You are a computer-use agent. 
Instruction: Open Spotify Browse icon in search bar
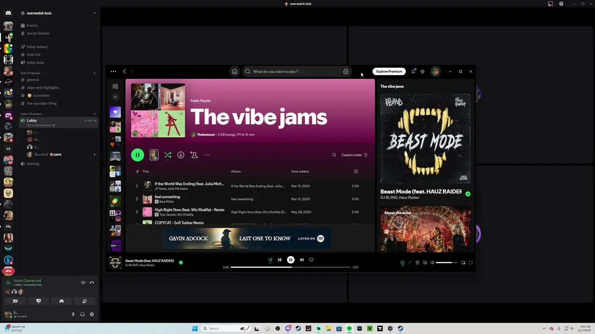[x=346, y=71]
